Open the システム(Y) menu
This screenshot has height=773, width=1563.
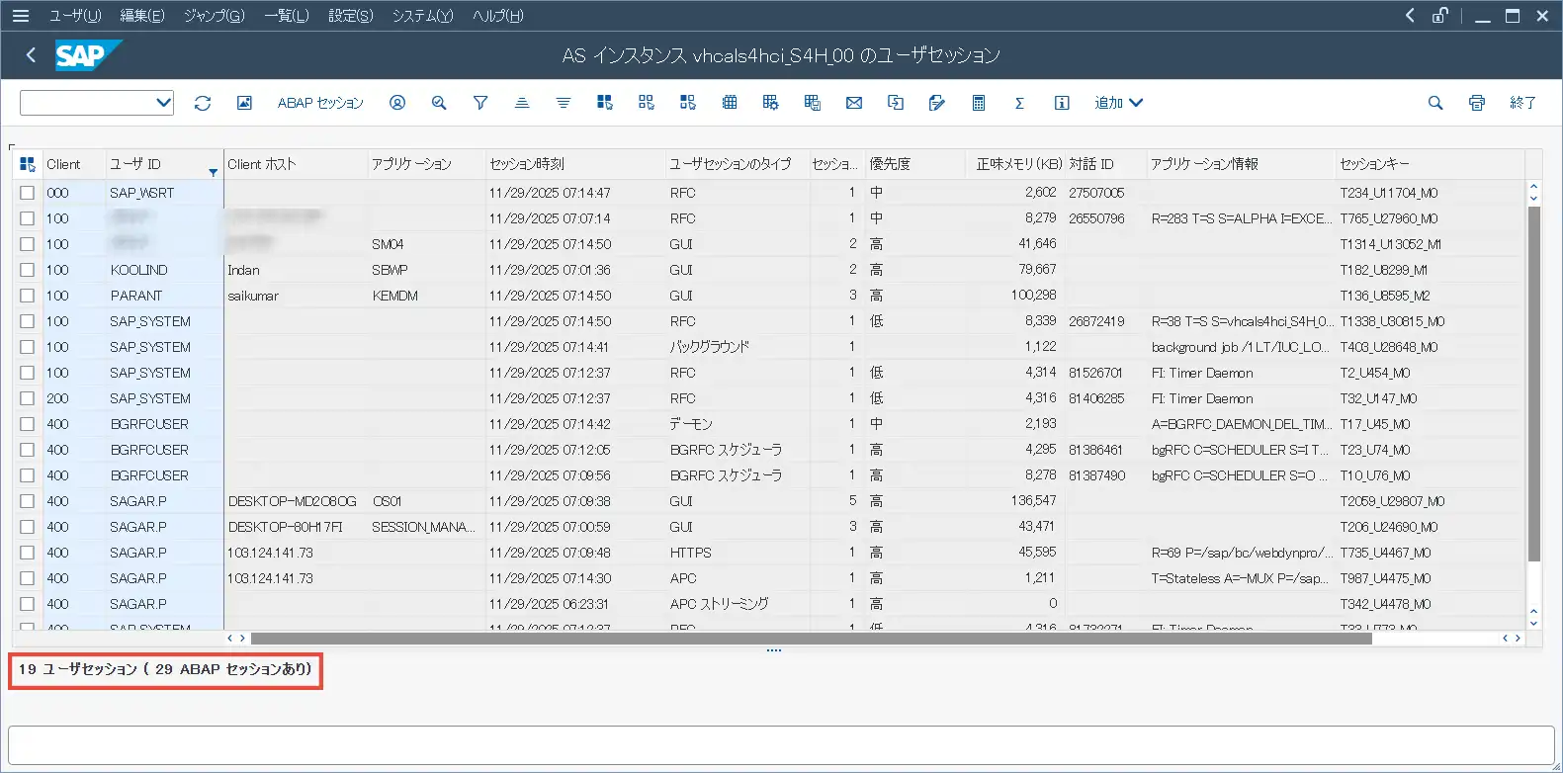(423, 16)
